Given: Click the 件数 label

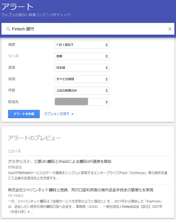Looking at the screenshot, I should (12, 90).
